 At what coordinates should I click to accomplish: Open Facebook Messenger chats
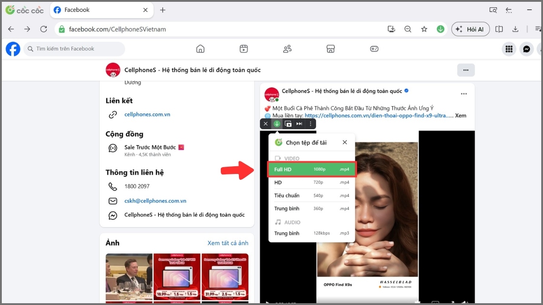pos(526,49)
